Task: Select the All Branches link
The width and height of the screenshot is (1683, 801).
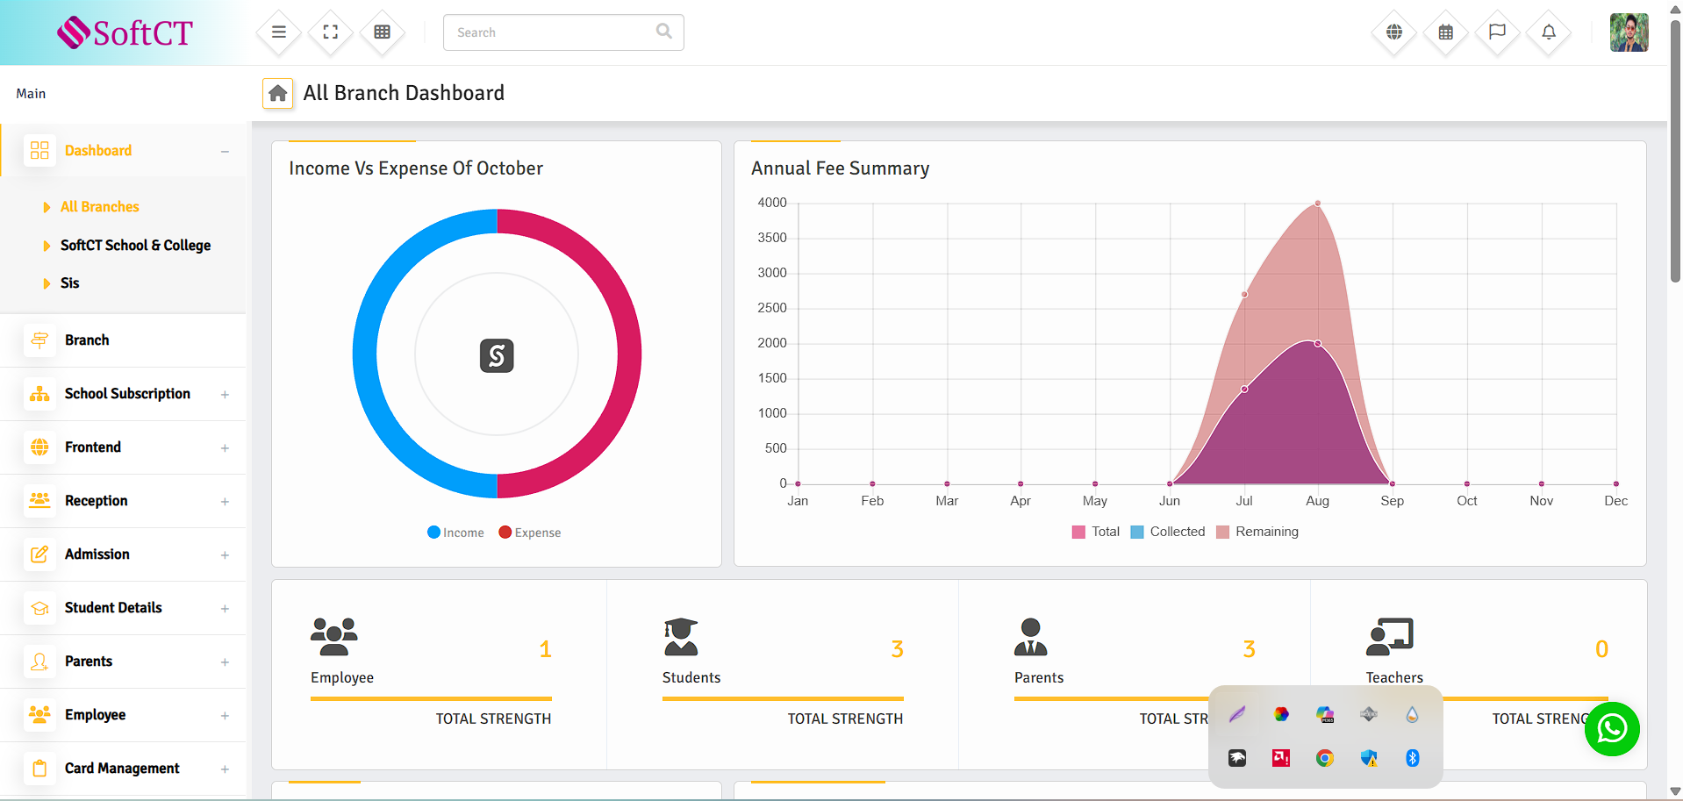Action: (99, 207)
